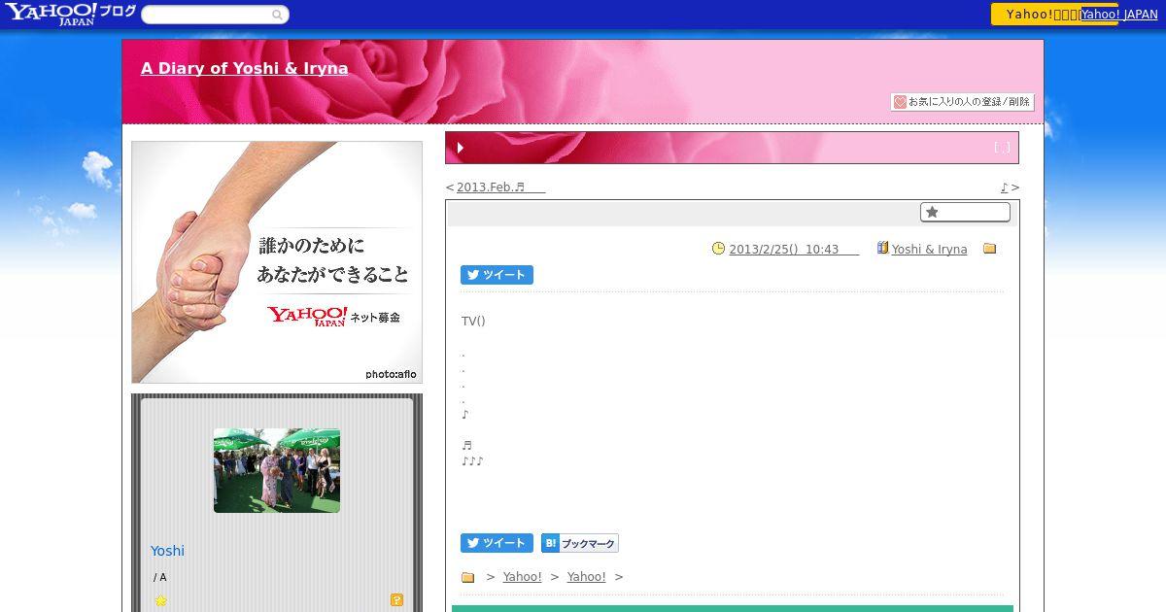Click the clock icon beside post date
Image resolution: width=1166 pixels, height=612 pixels.
[719, 249]
